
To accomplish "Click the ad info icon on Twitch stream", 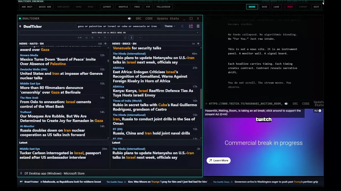I will 320,111.
